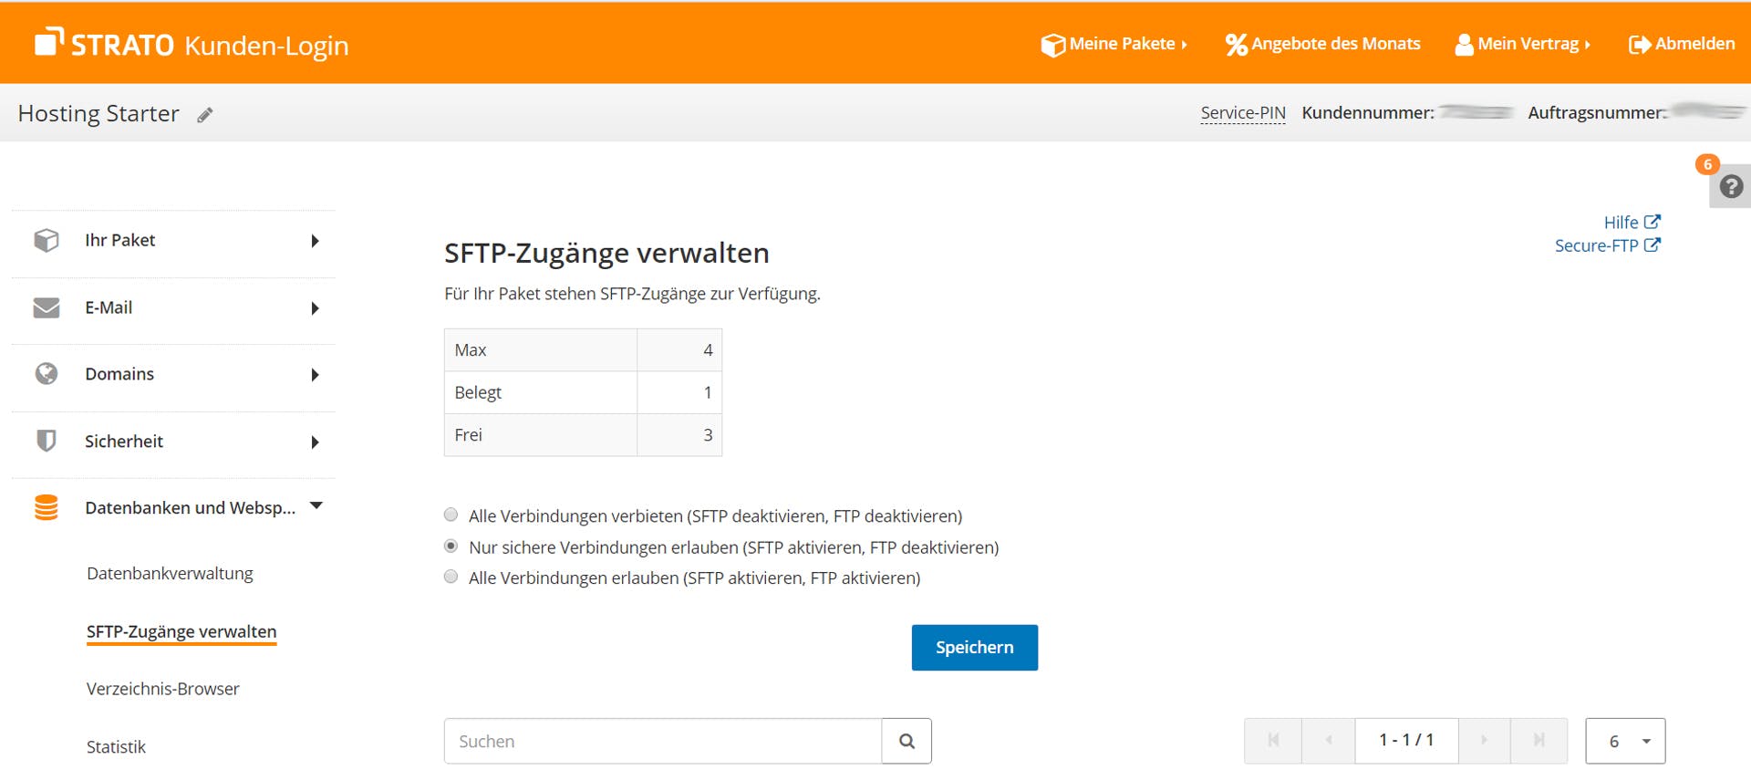
Task: Click the page indicator 1 - 1 / 1
Action: coord(1406,740)
